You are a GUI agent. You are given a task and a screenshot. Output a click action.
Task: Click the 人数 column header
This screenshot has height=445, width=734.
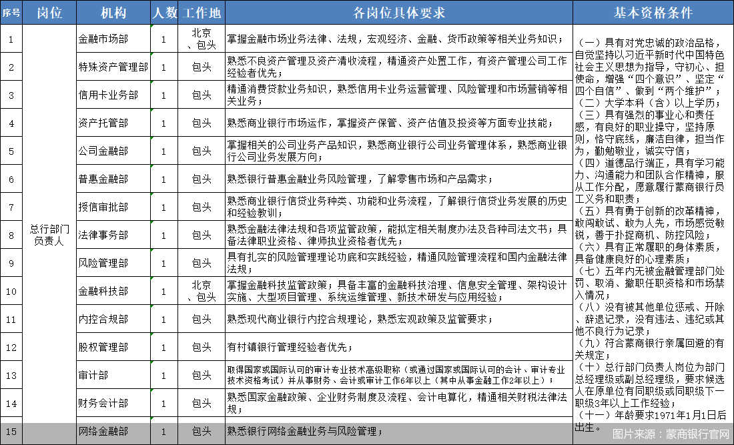(x=164, y=13)
